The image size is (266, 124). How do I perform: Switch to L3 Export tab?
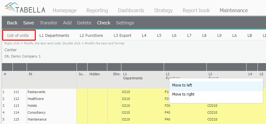coord(122,36)
